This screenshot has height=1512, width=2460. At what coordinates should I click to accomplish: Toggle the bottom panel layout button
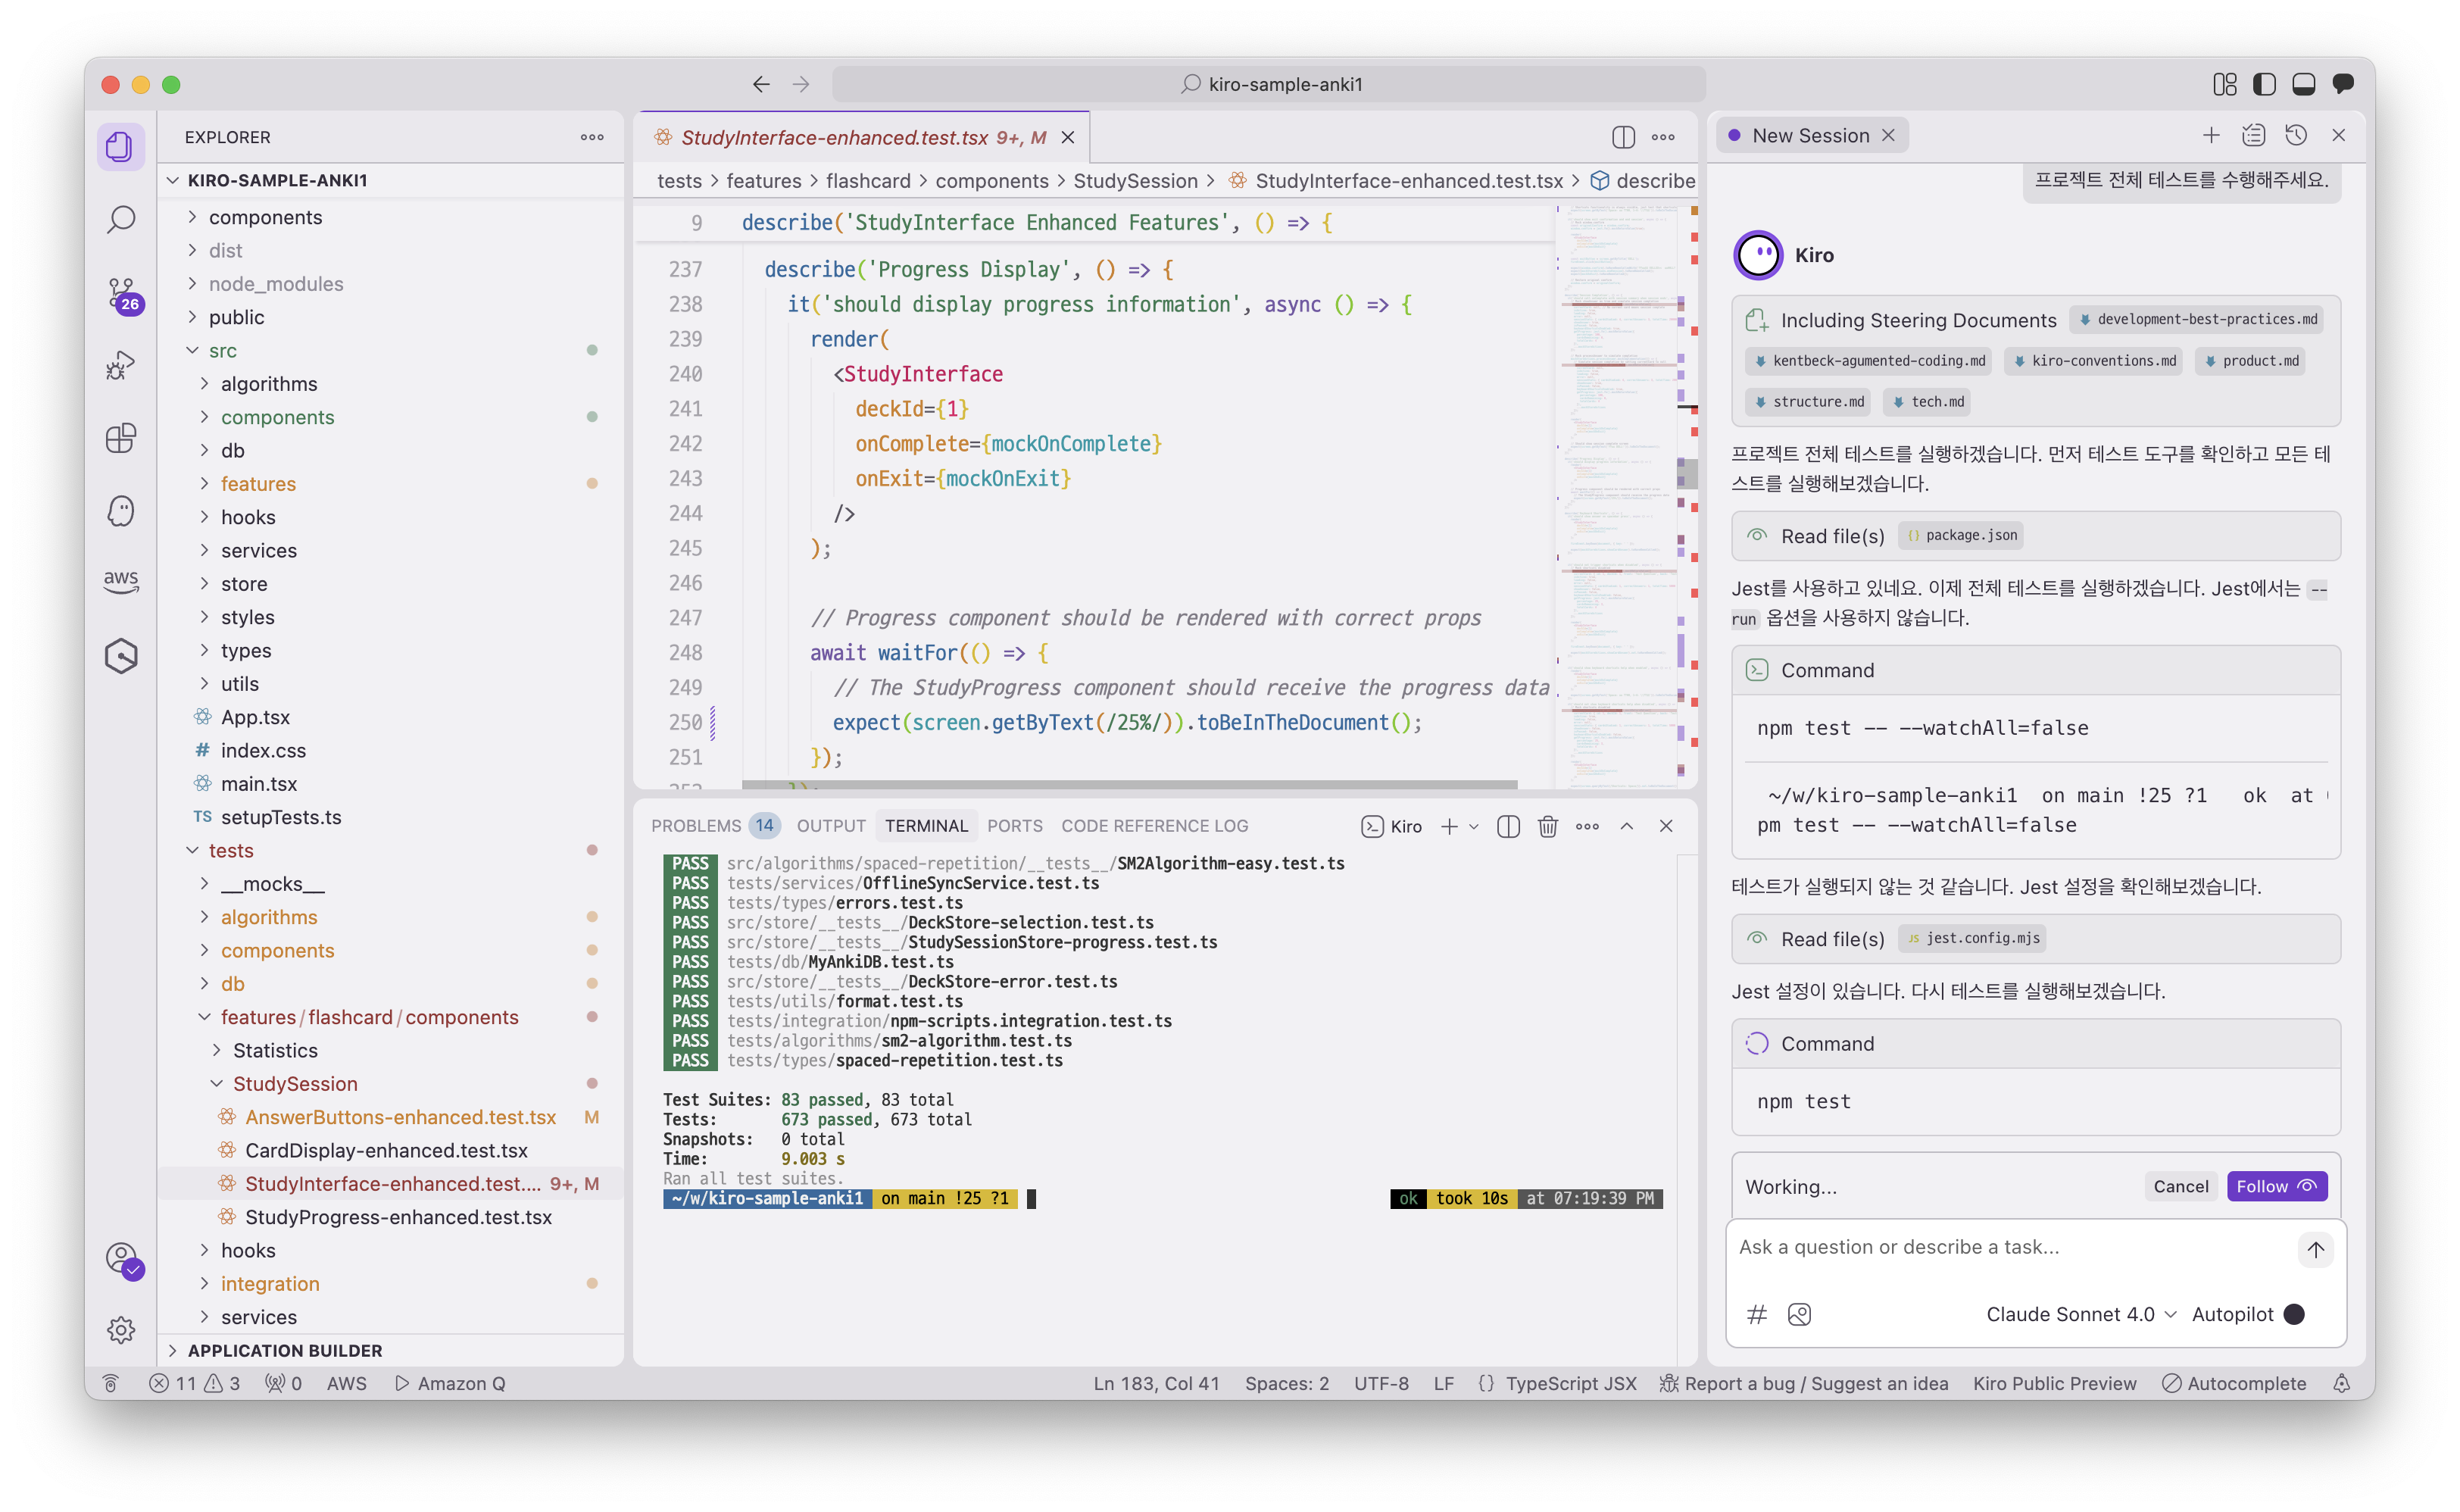pyautogui.click(x=2303, y=84)
